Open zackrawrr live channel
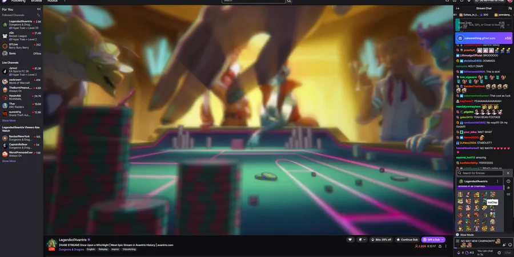This screenshot has width=514, height=257. (21, 81)
